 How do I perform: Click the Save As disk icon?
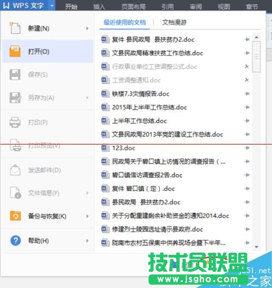click(15, 98)
